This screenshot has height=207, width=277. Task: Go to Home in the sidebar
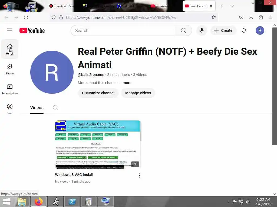[x=10, y=49]
